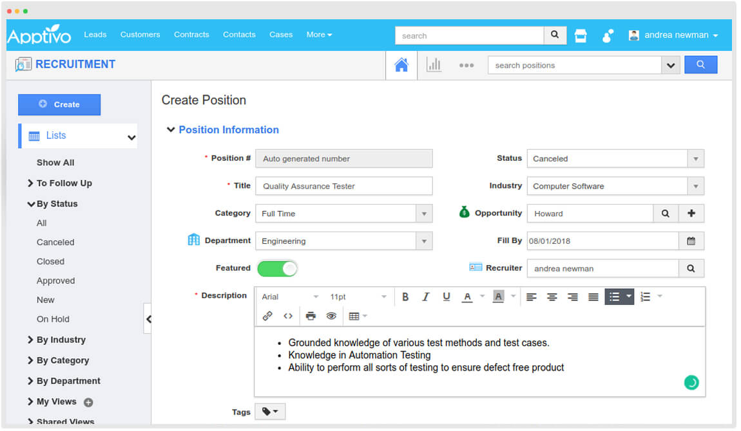Toggle numbered list formatting
Viewport: 741px width, 431px height.
645,297
